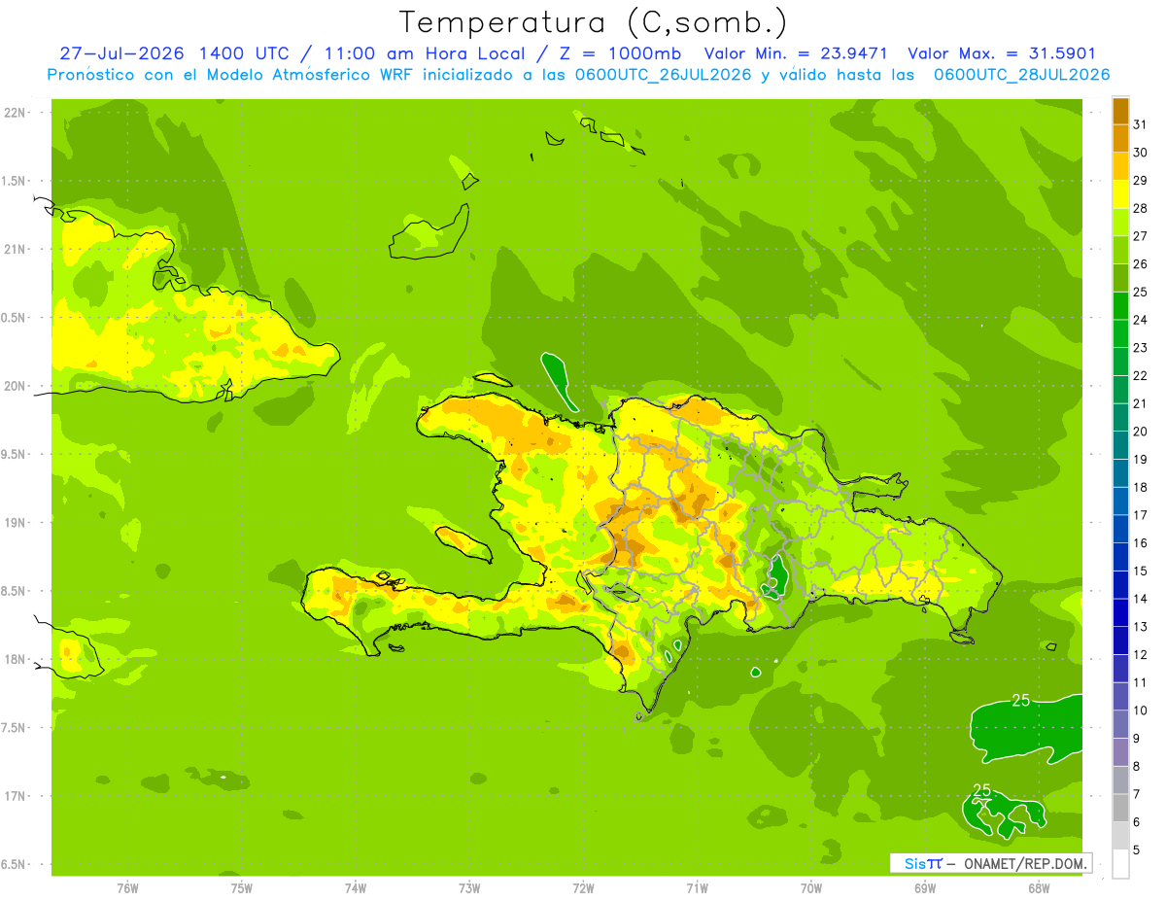Click longitude axis label "73W"
This screenshot has width=1166, height=901.
tap(469, 887)
